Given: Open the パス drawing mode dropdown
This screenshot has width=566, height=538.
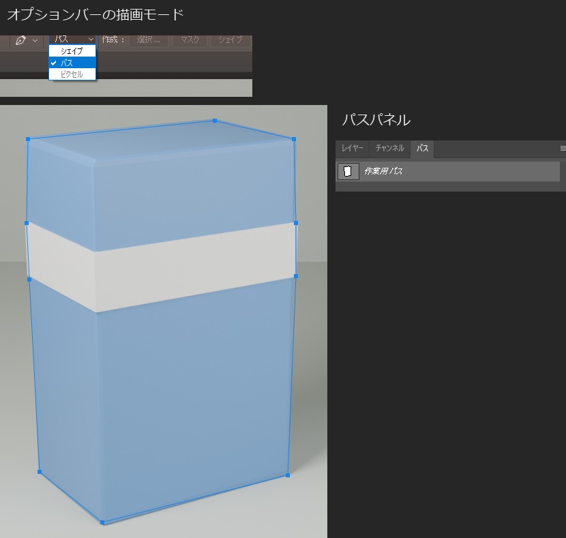Looking at the screenshot, I should 72,40.
